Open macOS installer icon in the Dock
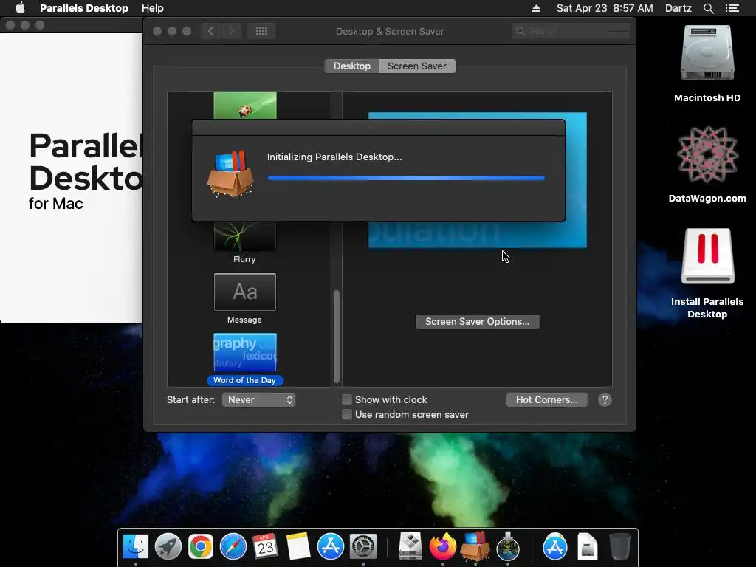756x567 pixels. (x=508, y=547)
